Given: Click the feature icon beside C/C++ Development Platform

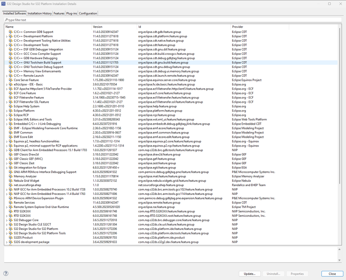Looking at the screenshot, I should pyautogui.click(x=11, y=36).
